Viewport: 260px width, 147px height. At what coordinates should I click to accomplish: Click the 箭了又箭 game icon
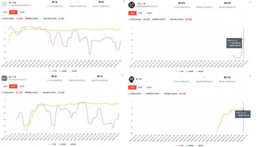click(x=4, y=4)
